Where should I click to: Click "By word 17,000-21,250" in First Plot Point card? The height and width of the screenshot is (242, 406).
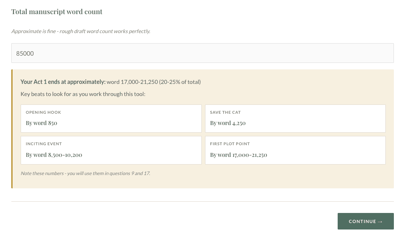[x=239, y=155]
